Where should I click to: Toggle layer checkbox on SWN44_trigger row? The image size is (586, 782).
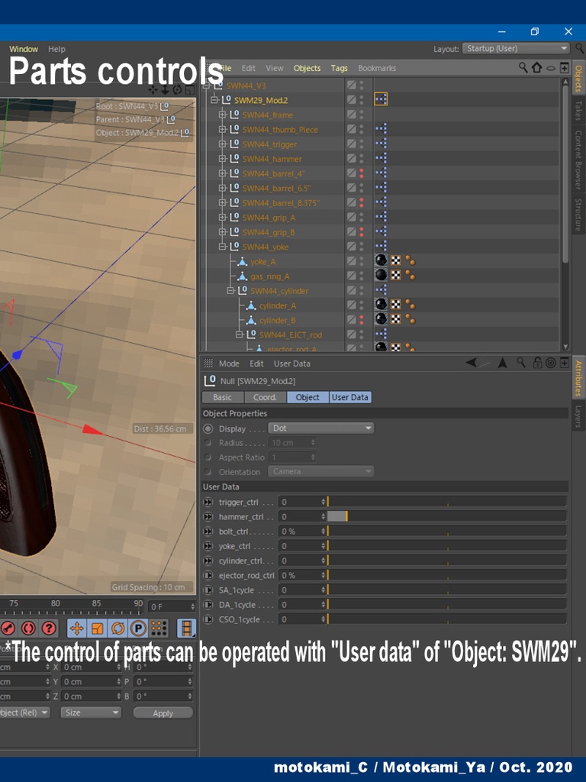click(351, 144)
